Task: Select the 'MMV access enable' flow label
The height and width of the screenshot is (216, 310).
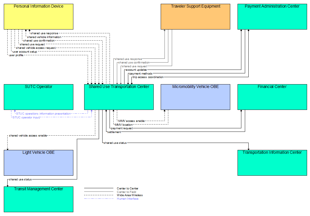Action: pyautogui.click(x=131, y=121)
